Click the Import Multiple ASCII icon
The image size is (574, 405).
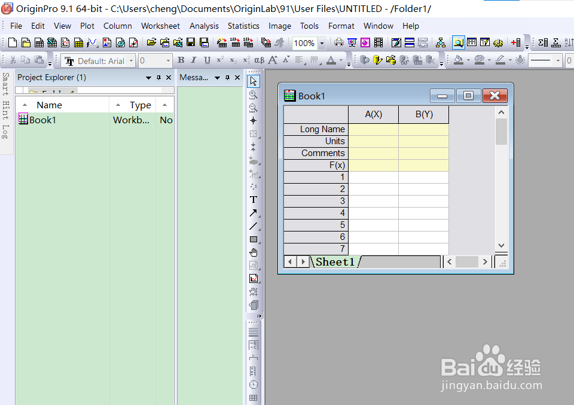tap(248, 43)
